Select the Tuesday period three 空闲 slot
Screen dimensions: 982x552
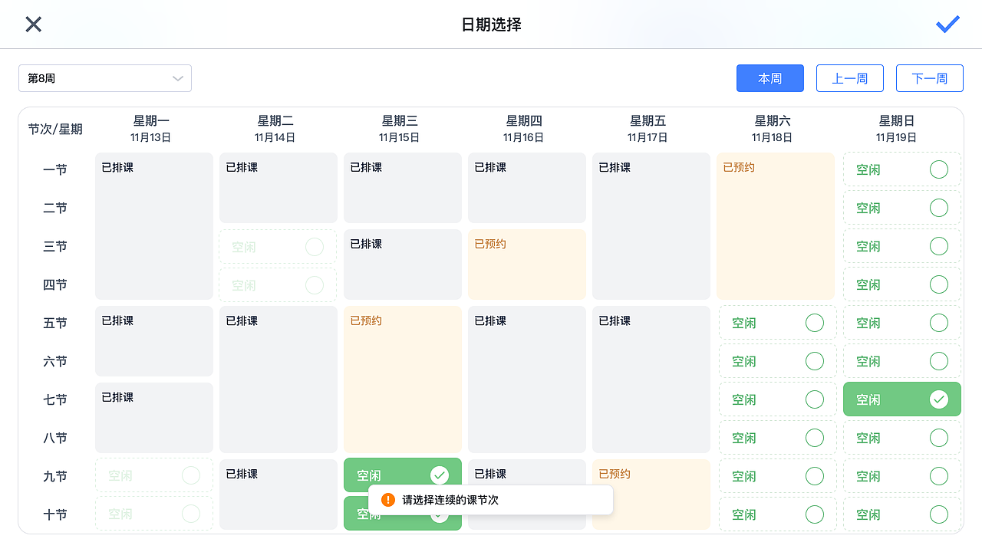(x=278, y=246)
